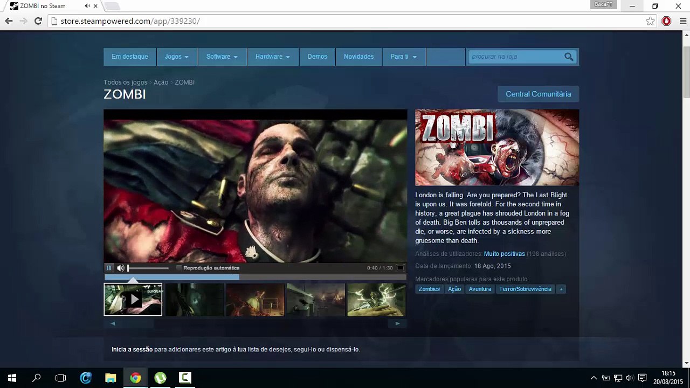Viewport: 690px width, 388px height.
Task: Click the BacaPT profile button in Chrome
Action: coord(603,4)
